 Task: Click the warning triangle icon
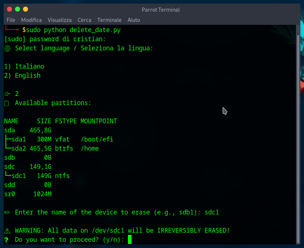click(x=7, y=230)
